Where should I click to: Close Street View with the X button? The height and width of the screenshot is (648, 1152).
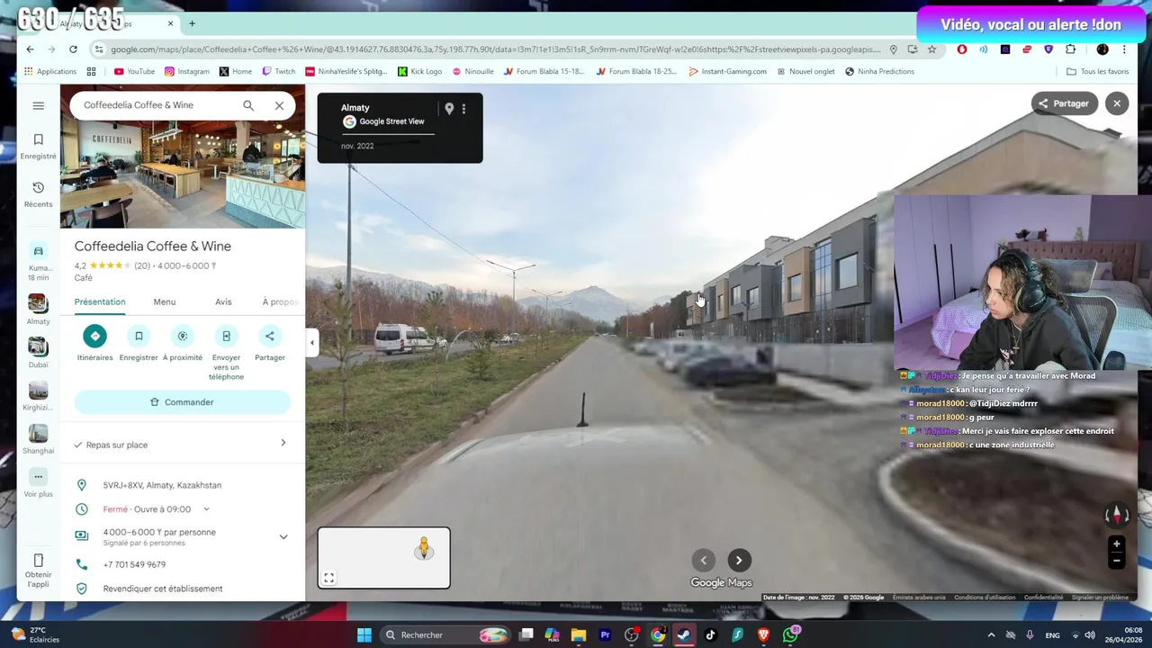click(x=1117, y=103)
